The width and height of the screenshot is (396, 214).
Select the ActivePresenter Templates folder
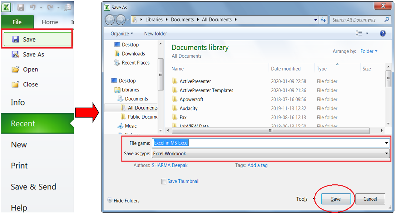pos(206,90)
